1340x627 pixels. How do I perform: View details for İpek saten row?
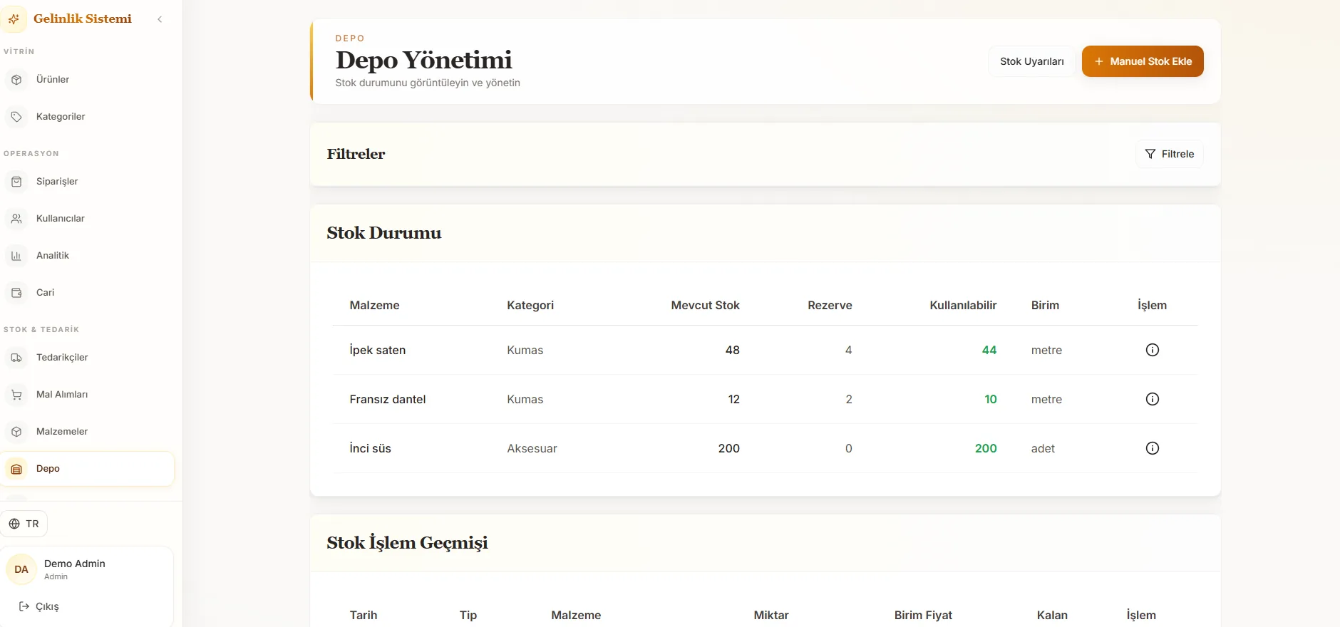pos(1152,350)
